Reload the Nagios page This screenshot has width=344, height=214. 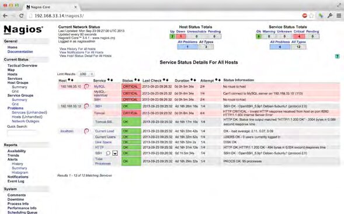(21, 16)
